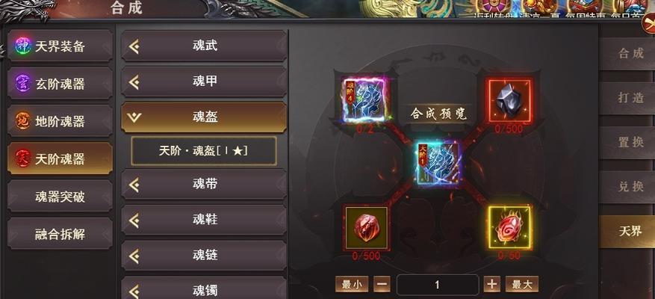Viewport: 655px width, 299px height.
Task: Switch to the 兑换 side tab
Action: pyautogui.click(x=630, y=187)
